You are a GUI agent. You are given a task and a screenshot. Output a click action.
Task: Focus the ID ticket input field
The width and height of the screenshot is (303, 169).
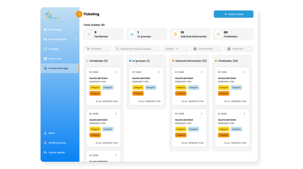pos(97,49)
